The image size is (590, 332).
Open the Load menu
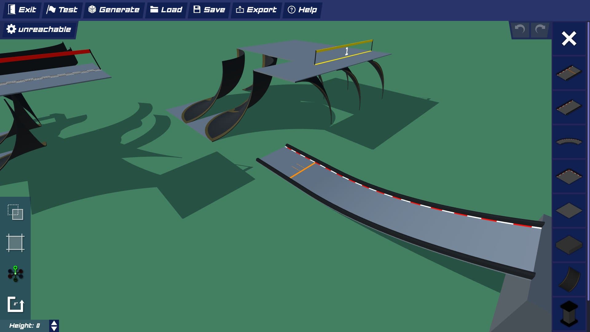point(166,10)
